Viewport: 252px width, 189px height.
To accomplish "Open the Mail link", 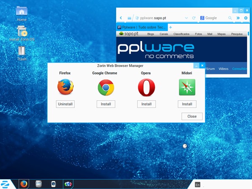I will coord(210,34).
